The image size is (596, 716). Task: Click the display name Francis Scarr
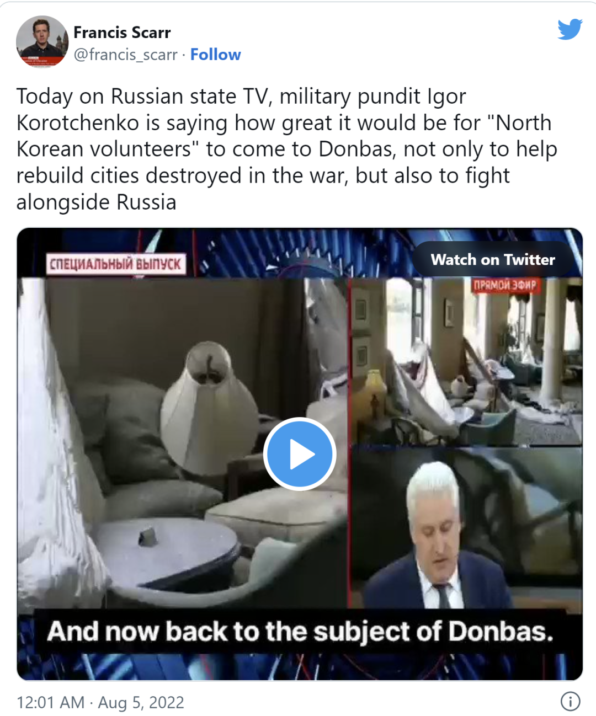pyautogui.click(x=122, y=33)
